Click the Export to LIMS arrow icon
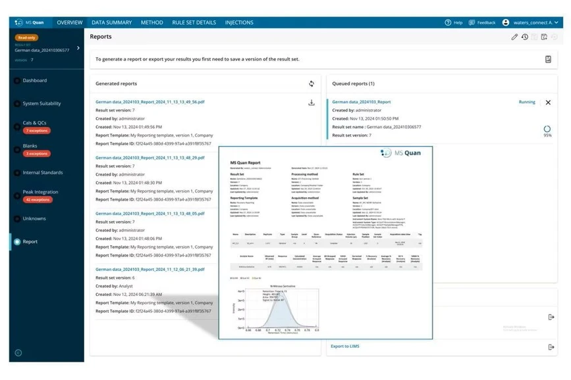 551,346
